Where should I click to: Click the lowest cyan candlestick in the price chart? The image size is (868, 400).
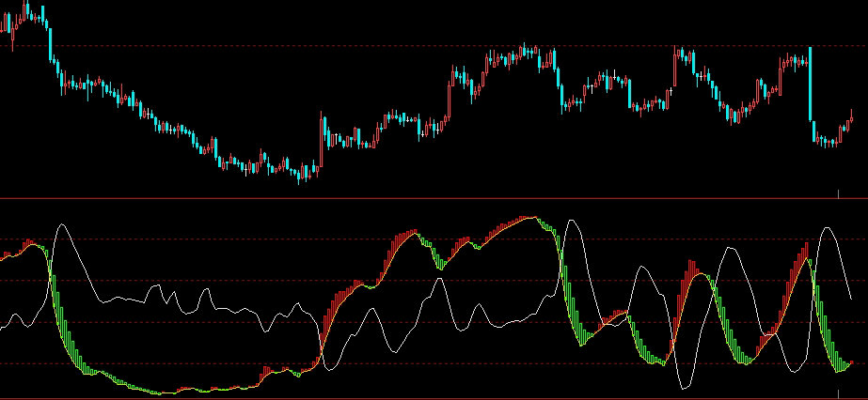299,177
